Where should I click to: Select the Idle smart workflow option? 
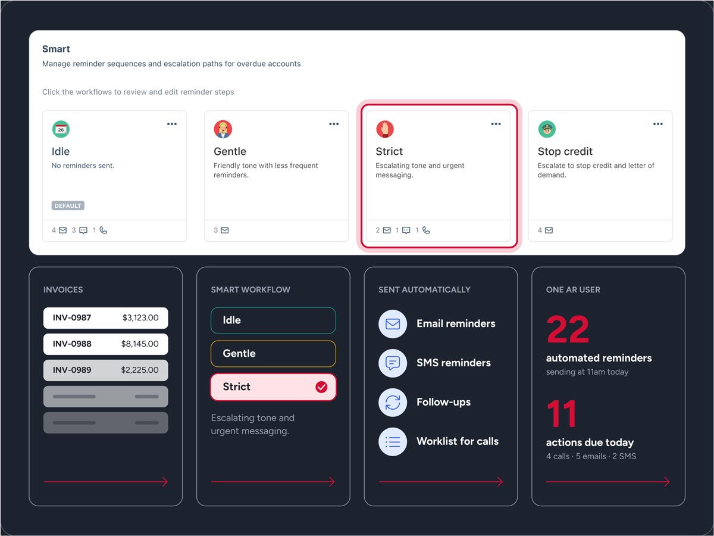click(273, 320)
